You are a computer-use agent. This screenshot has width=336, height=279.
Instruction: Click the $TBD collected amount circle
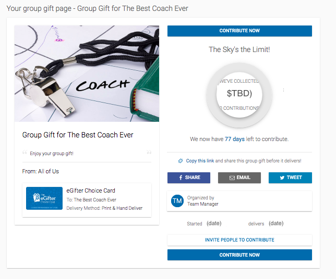pos(239,95)
